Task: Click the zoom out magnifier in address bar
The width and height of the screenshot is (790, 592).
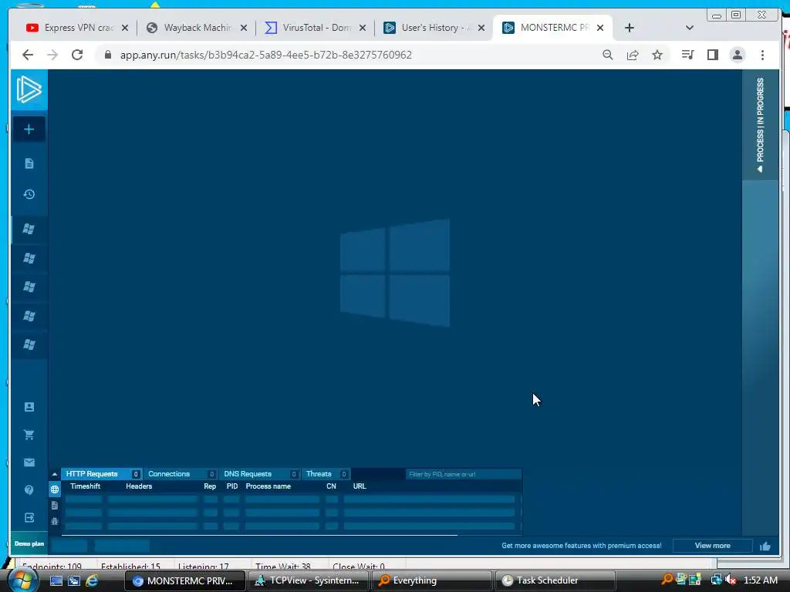Action: pyautogui.click(x=608, y=55)
